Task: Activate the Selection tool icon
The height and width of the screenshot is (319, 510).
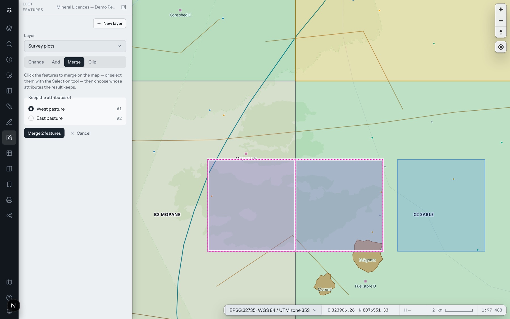Action: pyautogui.click(x=9, y=75)
